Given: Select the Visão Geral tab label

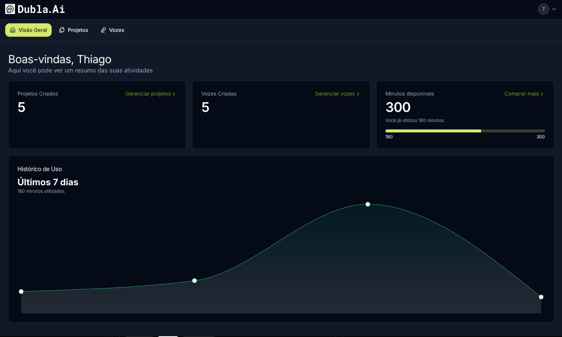Looking at the screenshot, I should pyautogui.click(x=32, y=30).
